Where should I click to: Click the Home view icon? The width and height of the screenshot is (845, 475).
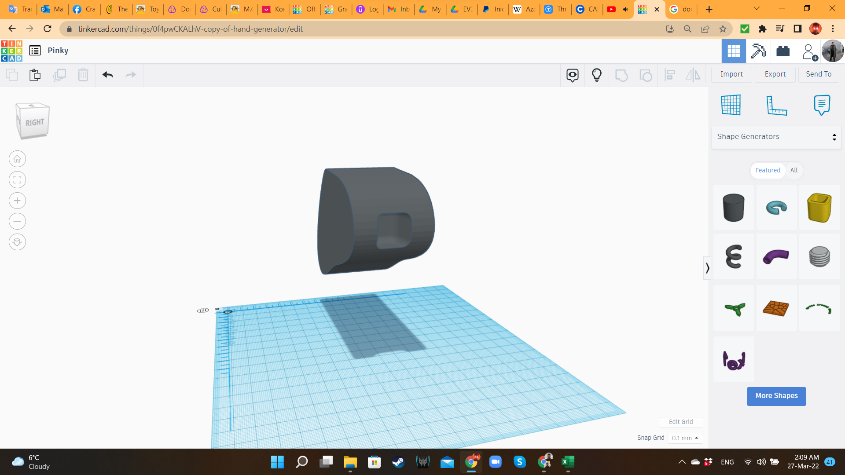(x=17, y=159)
